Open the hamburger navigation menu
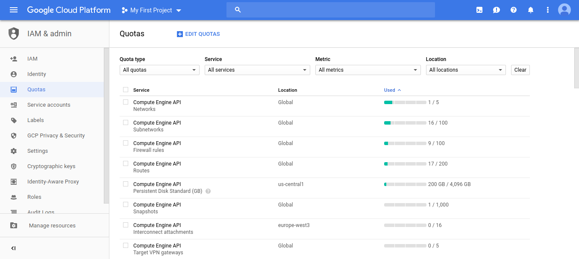 pos(14,10)
